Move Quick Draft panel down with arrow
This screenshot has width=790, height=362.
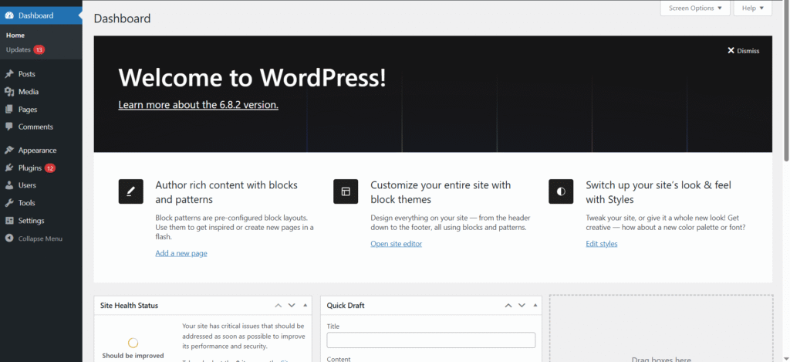click(519, 306)
